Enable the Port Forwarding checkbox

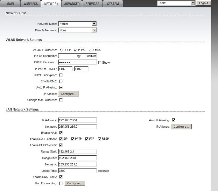(x=61, y=183)
